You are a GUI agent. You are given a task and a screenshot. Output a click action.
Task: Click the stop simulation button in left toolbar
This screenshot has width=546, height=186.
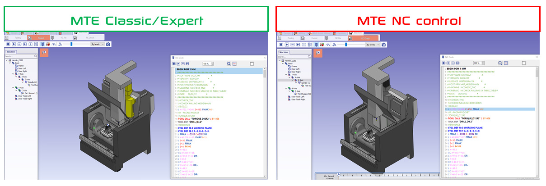tap(8, 44)
